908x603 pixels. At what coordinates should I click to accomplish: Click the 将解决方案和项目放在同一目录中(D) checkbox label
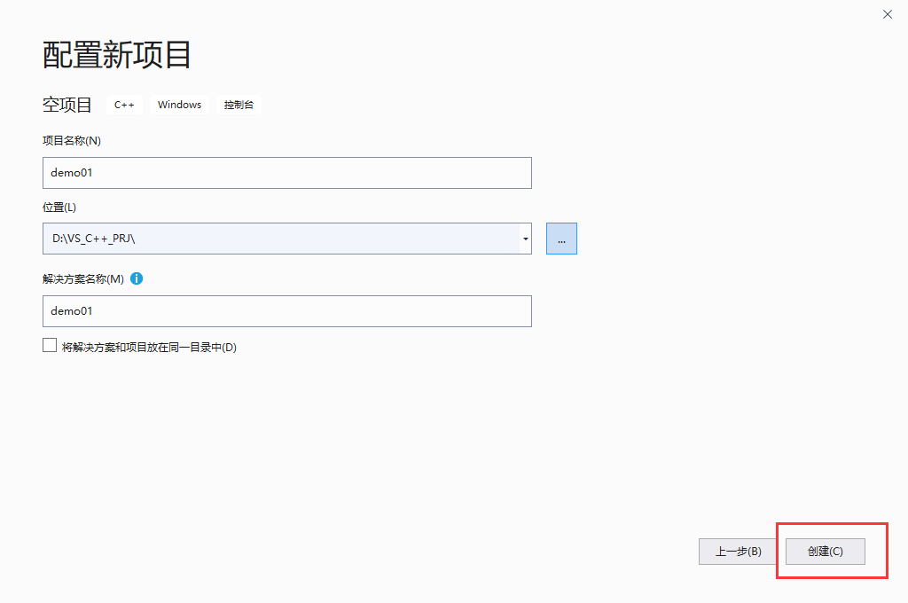click(149, 348)
